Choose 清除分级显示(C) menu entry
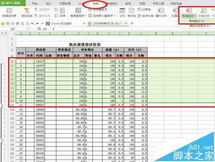The width and height of the screenshot is (215, 162). click(200, 26)
